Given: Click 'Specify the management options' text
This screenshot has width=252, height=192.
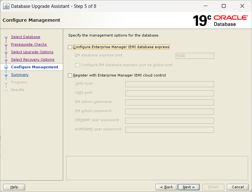Looking at the screenshot, I should pyautogui.click(x=114, y=35).
